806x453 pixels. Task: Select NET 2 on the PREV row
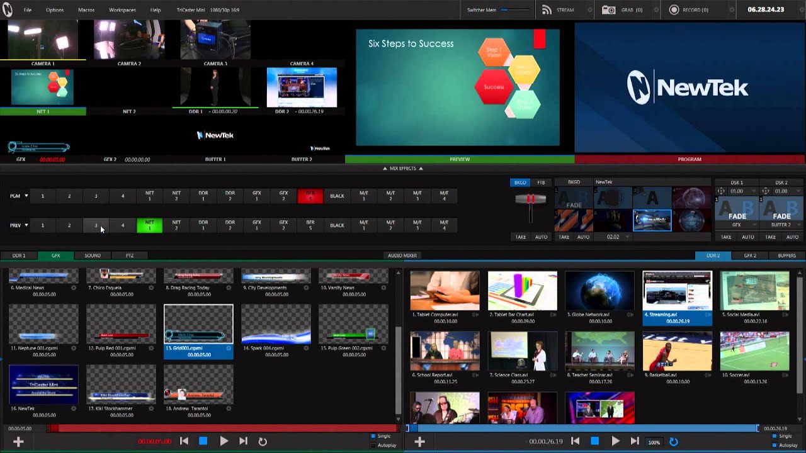coord(176,225)
